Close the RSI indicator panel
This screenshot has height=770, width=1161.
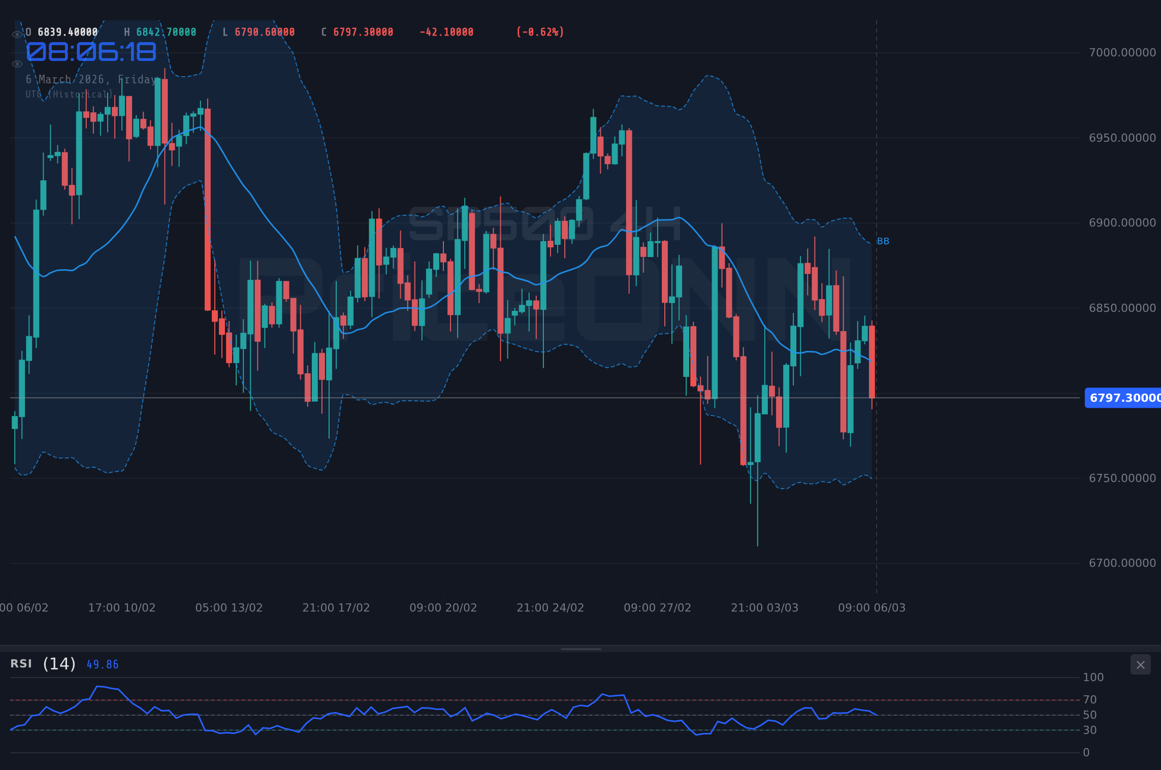(1140, 664)
